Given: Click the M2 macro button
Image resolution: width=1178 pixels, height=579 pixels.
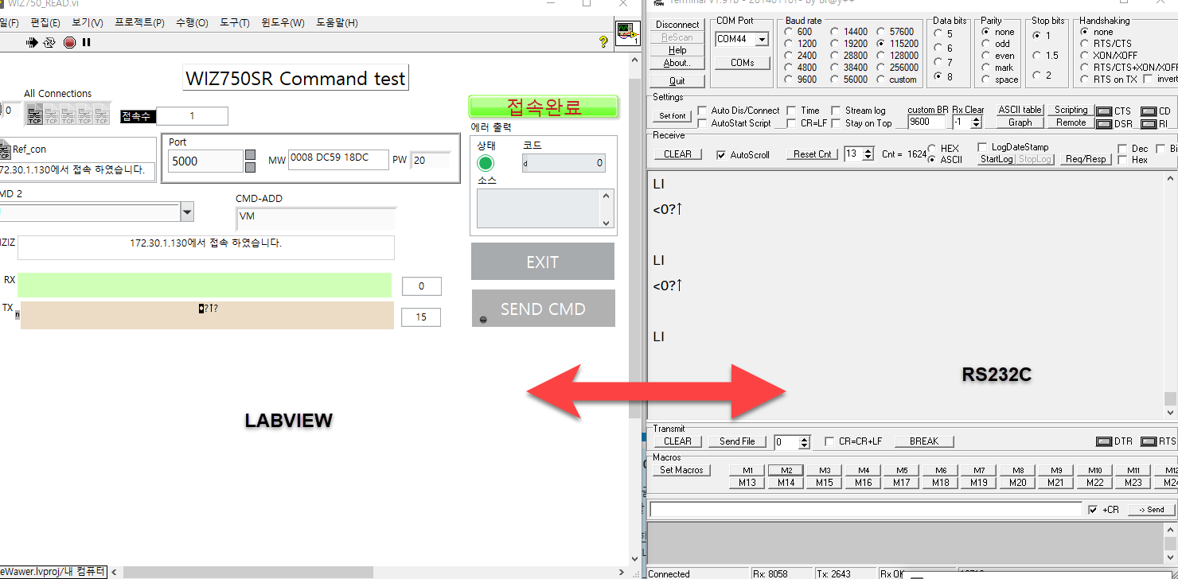Looking at the screenshot, I should [786, 470].
